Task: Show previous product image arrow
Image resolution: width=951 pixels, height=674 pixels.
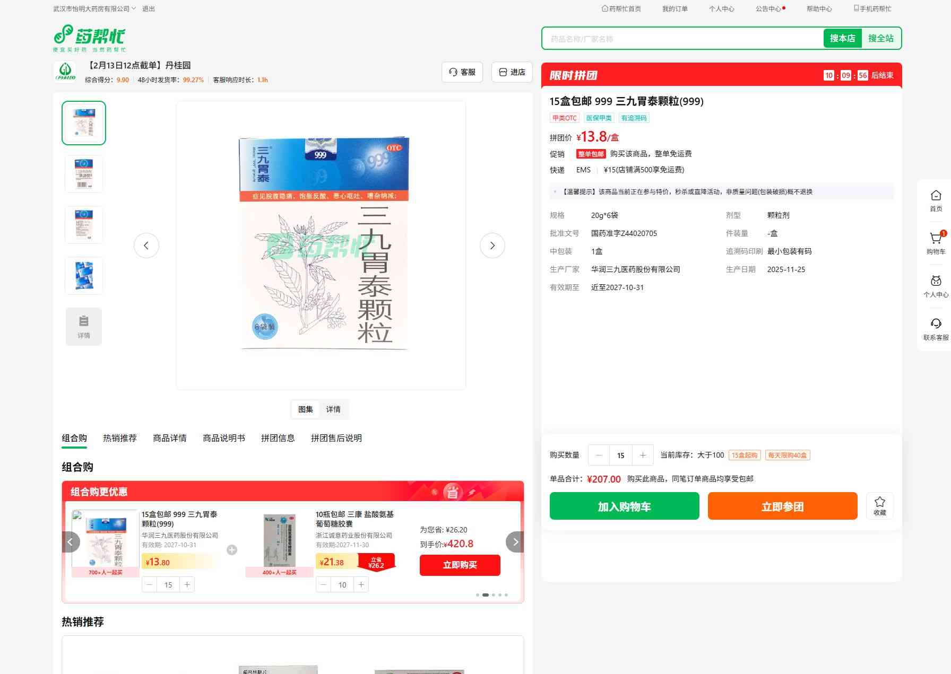Action: (x=146, y=246)
